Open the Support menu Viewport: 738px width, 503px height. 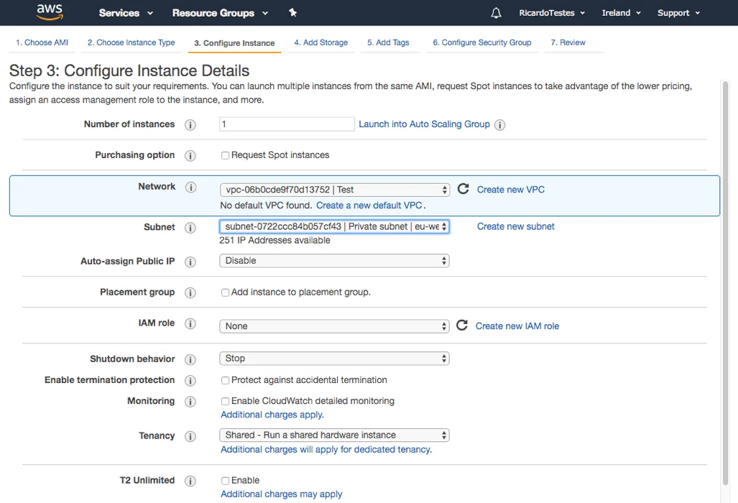[x=678, y=13]
